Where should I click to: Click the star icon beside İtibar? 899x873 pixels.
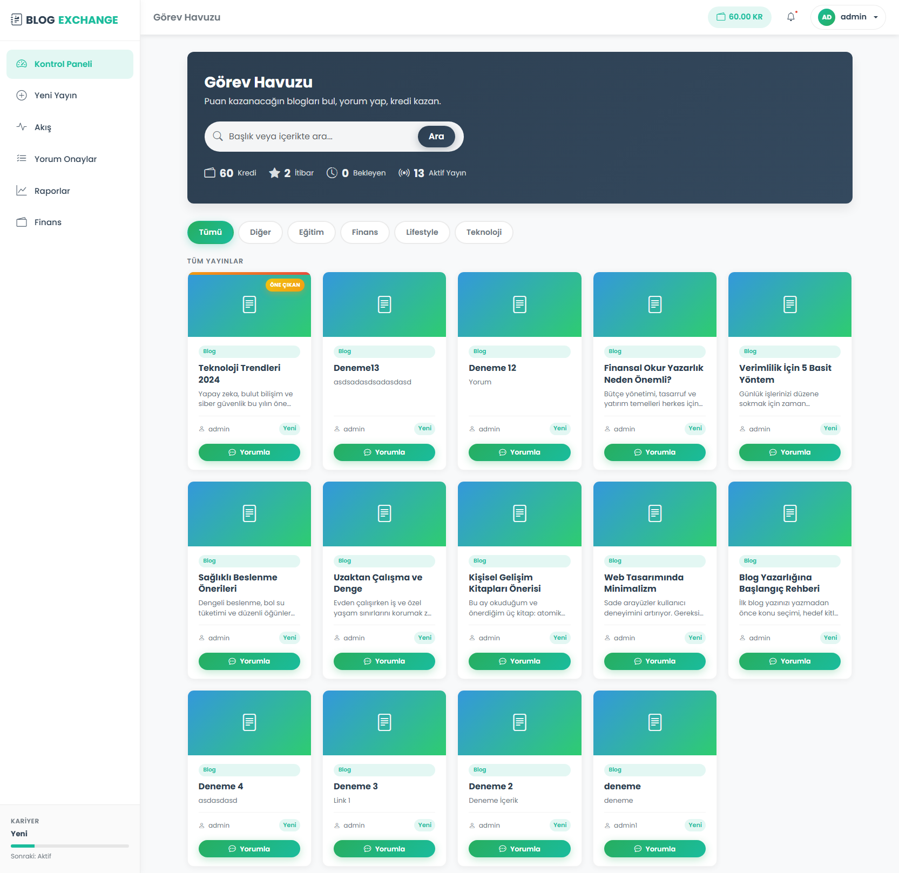pyautogui.click(x=274, y=173)
